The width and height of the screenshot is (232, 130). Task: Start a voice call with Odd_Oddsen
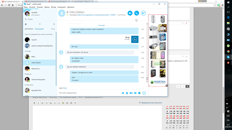[137, 13]
